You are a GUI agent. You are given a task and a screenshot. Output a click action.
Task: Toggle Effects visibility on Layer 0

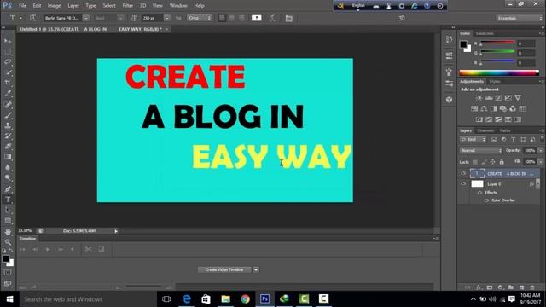click(x=479, y=193)
